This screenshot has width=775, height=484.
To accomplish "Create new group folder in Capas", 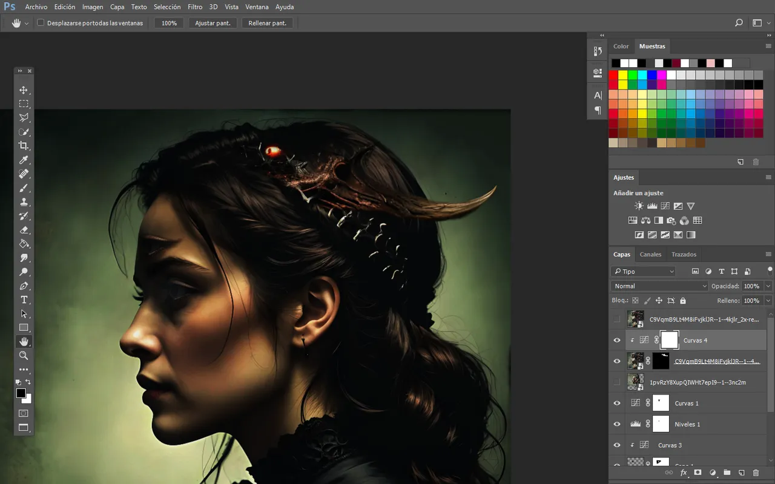I will pyautogui.click(x=727, y=473).
